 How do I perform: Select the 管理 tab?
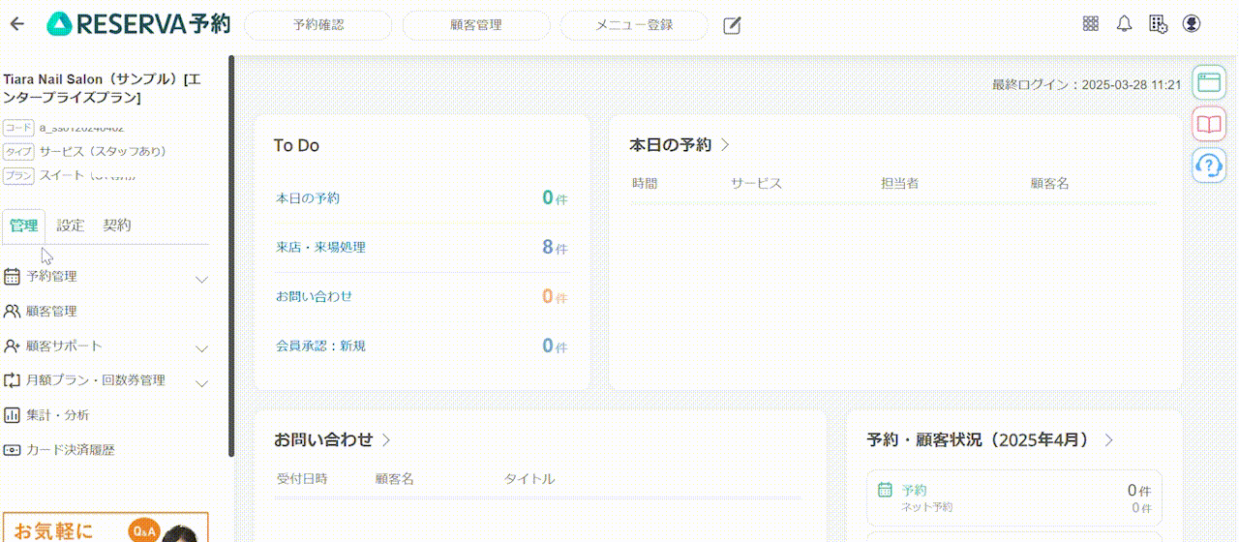(x=23, y=226)
